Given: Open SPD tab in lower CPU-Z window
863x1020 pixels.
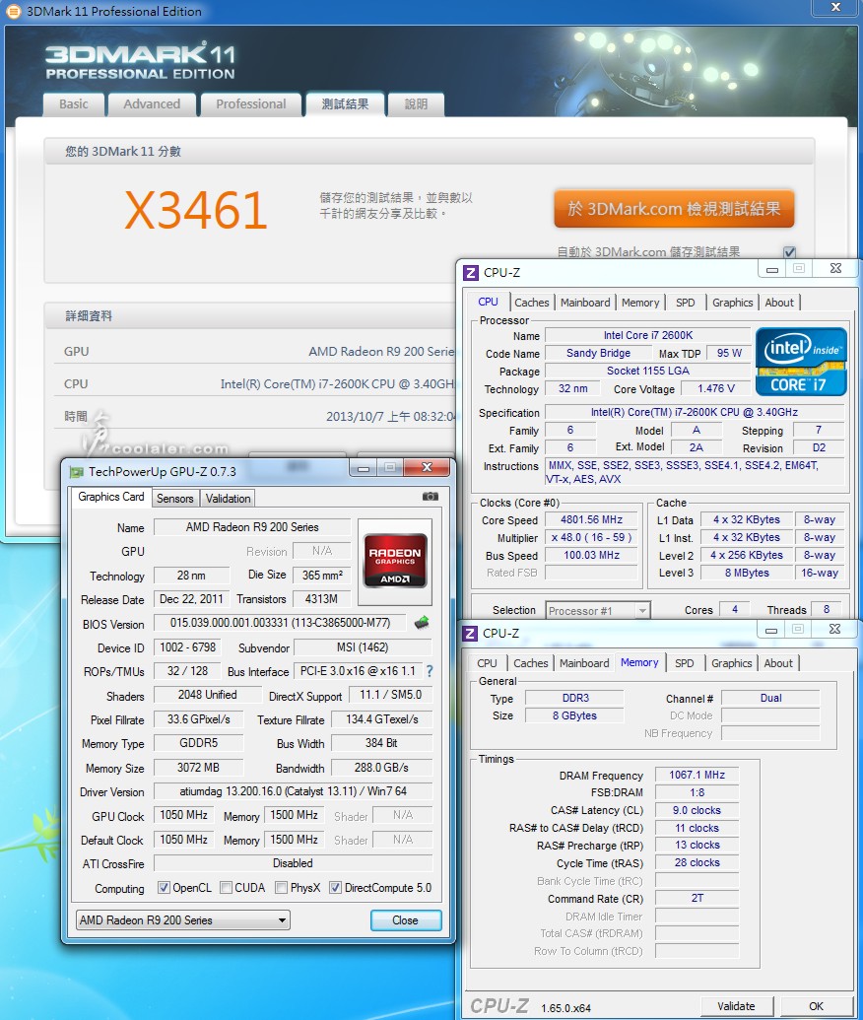Looking at the screenshot, I should tap(684, 663).
